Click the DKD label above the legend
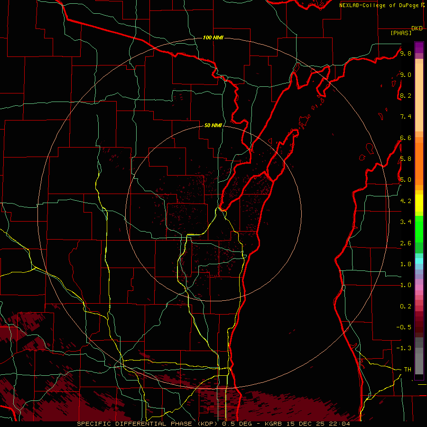This screenshot has width=427, height=427. click(x=417, y=28)
